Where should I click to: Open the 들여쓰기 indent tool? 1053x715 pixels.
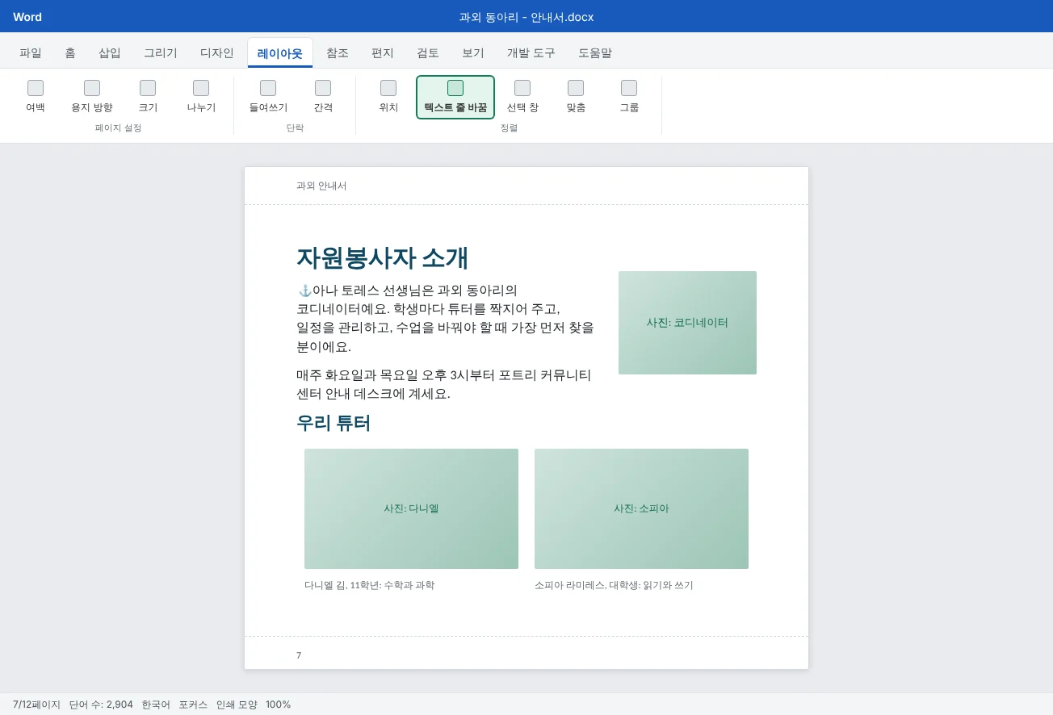coord(268,98)
